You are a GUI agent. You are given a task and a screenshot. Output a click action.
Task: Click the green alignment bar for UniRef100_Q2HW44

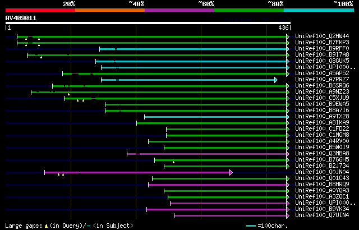(x=152, y=36)
